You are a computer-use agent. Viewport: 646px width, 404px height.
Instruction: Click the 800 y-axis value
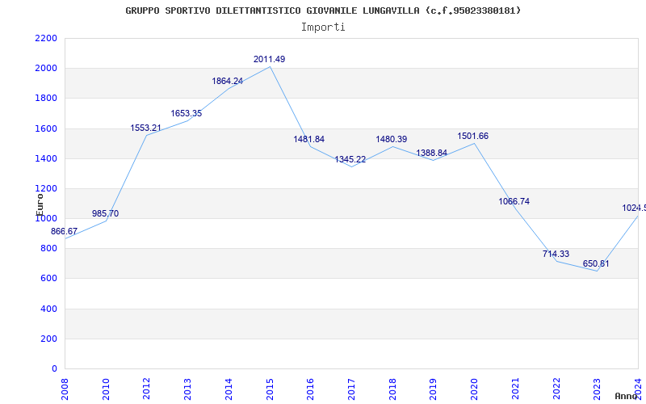49,249
